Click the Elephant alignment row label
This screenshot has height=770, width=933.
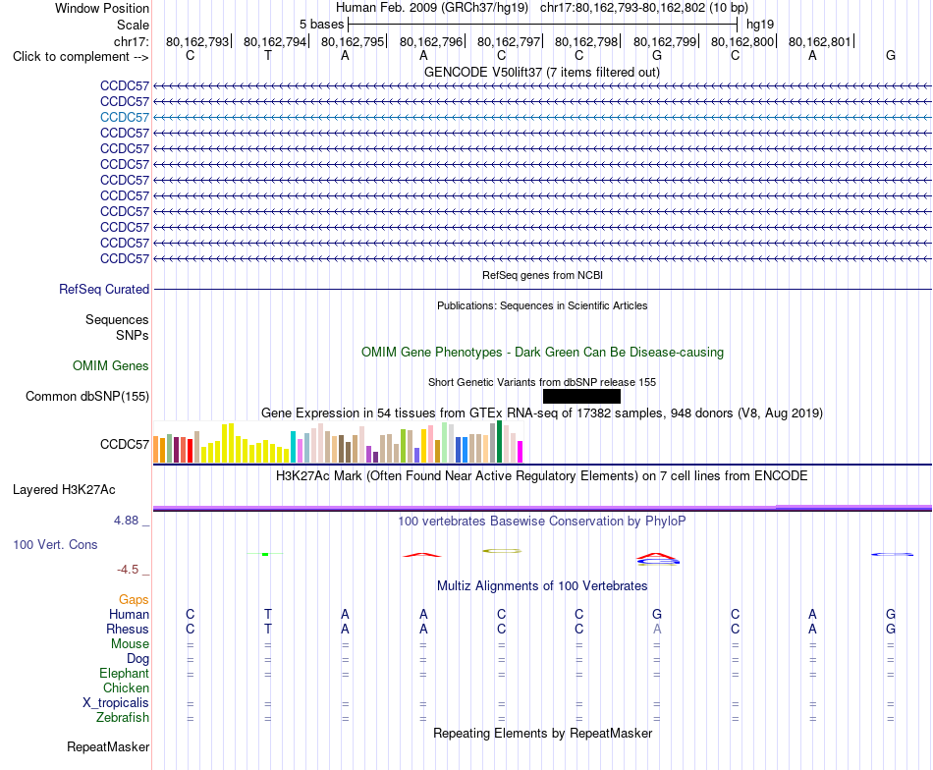point(124,673)
